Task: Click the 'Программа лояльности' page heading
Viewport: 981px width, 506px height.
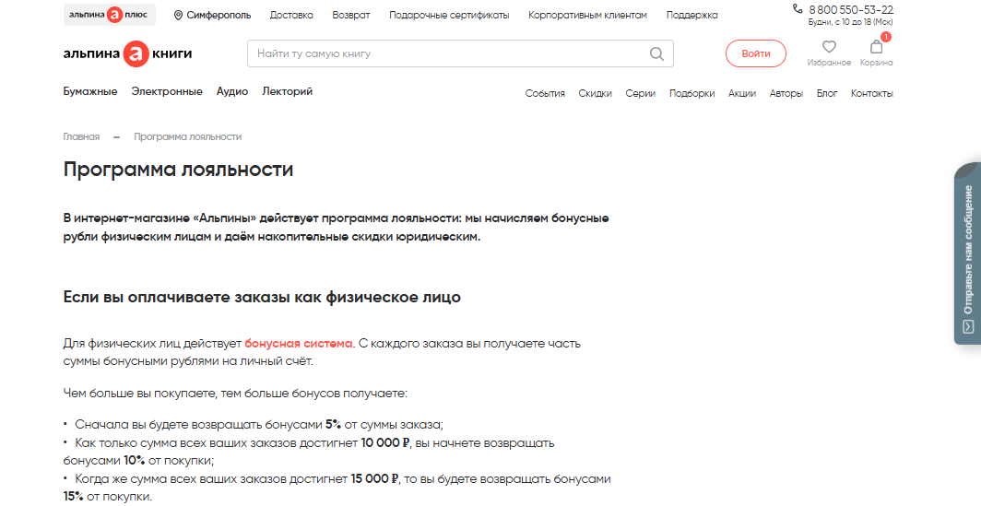Action: (178, 170)
